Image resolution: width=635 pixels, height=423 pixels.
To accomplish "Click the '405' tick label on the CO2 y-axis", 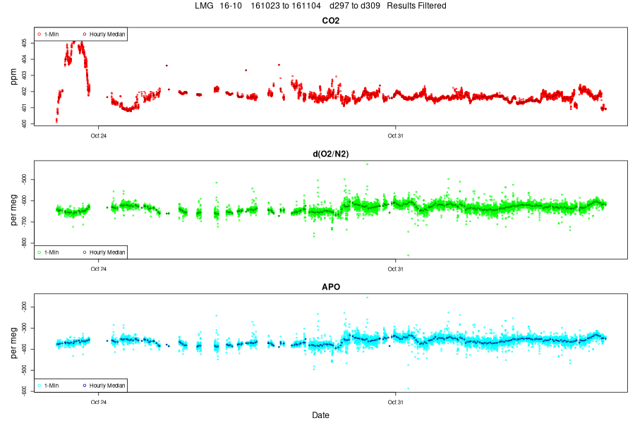I will click(25, 43).
